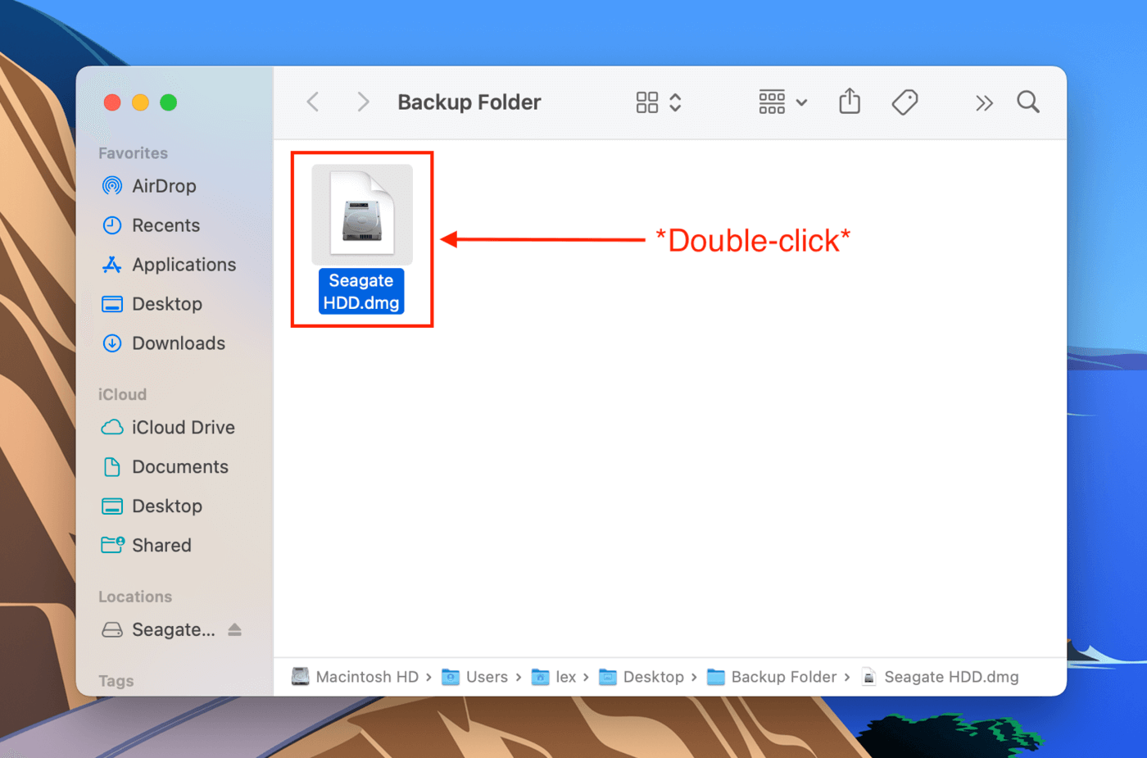Click the Desktop icon under Favorites
1147x758 pixels.
click(x=112, y=304)
